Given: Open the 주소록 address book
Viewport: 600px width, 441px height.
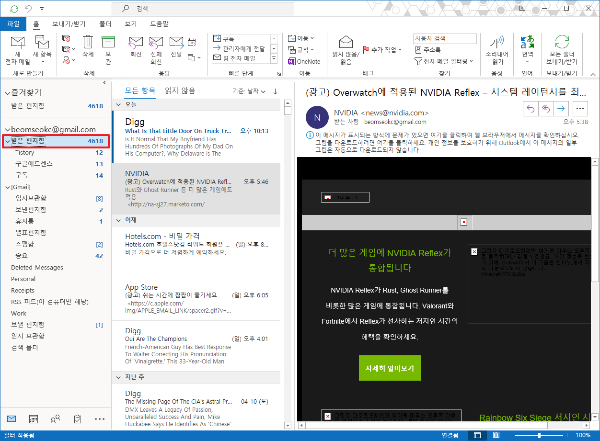Looking at the screenshot, I should 427,50.
